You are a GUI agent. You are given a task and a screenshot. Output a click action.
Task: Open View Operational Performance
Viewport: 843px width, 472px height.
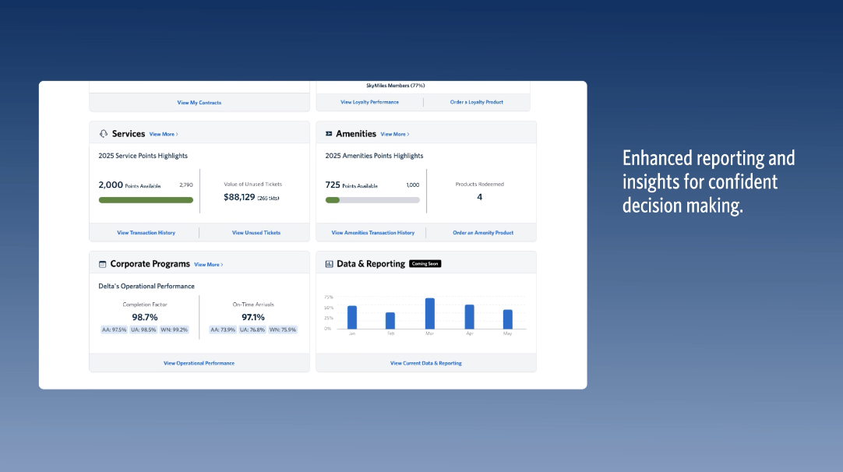199,363
